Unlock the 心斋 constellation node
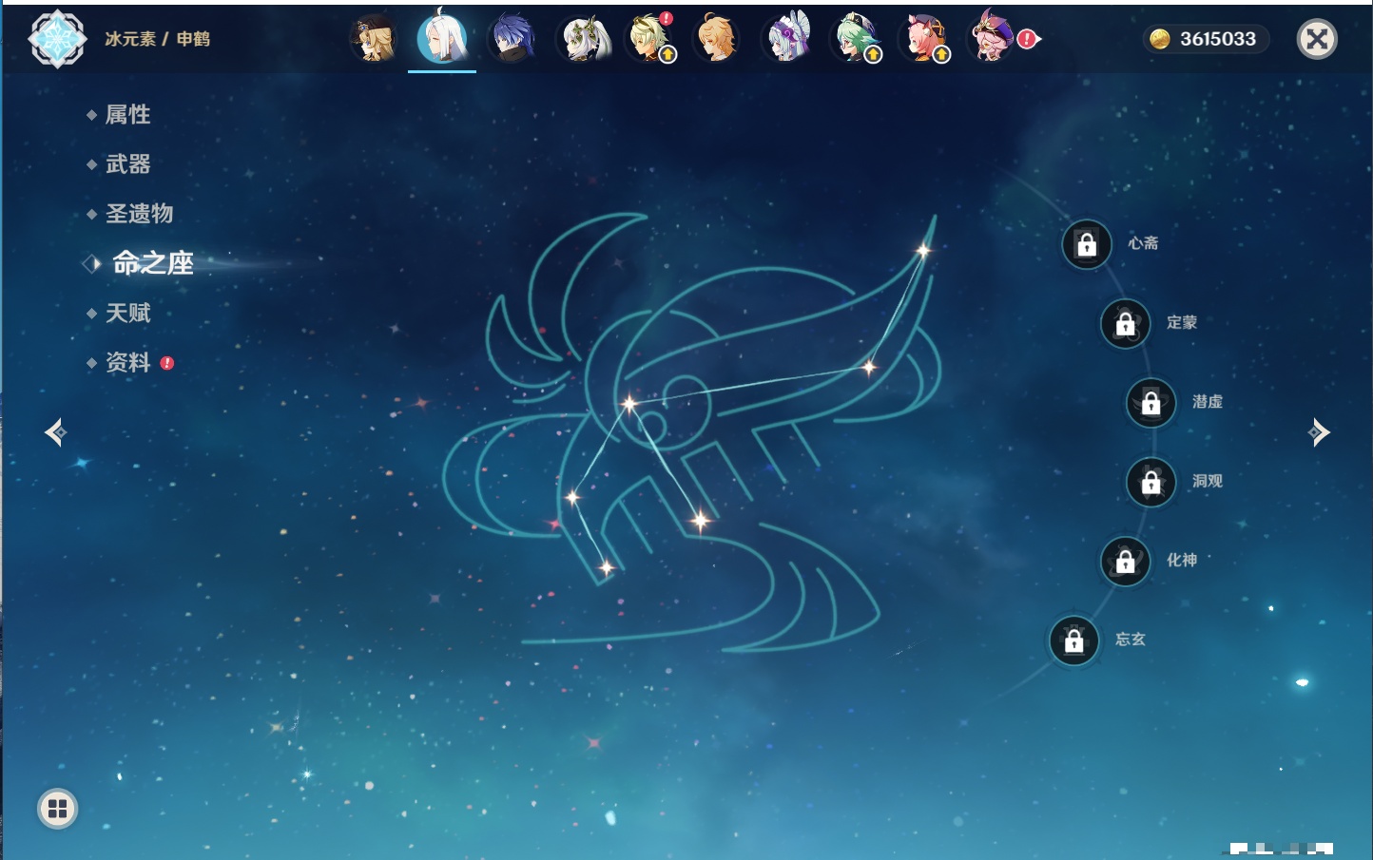 click(x=1087, y=244)
